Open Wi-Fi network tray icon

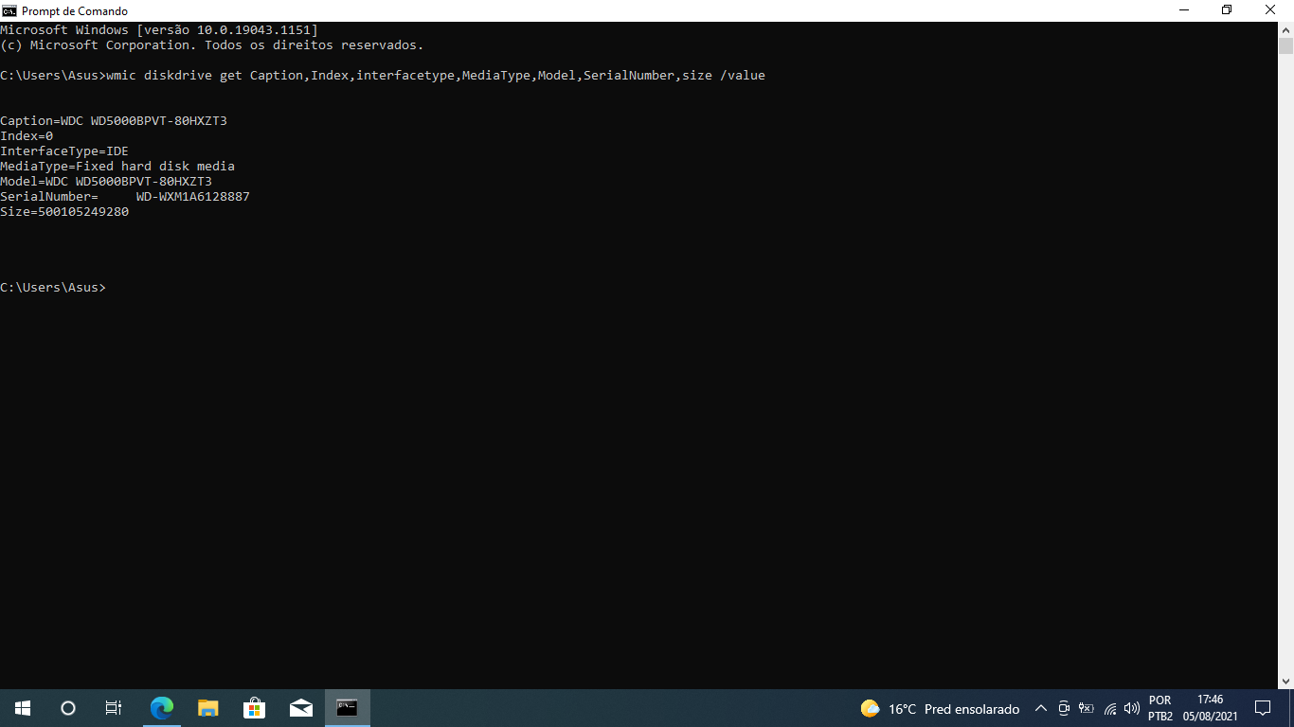(x=1110, y=708)
